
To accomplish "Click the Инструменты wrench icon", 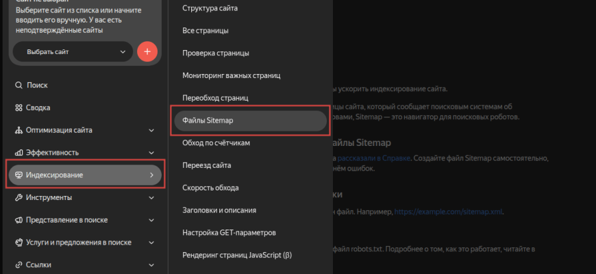I will [x=18, y=197].
